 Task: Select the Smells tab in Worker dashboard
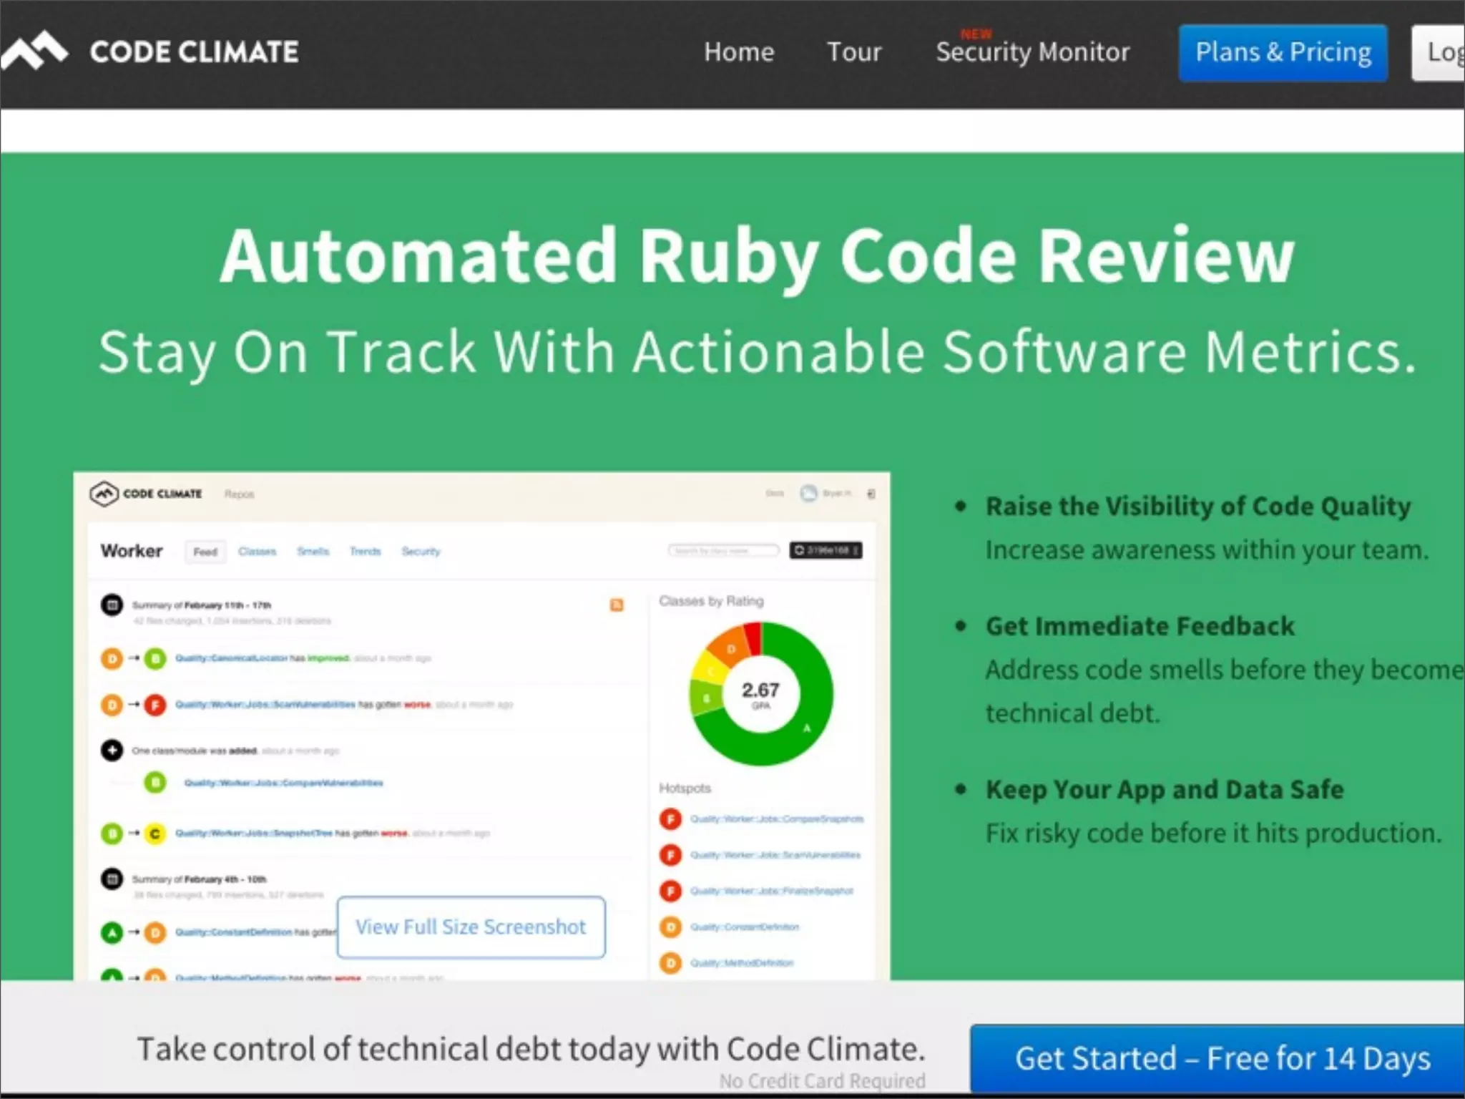(x=313, y=552)
